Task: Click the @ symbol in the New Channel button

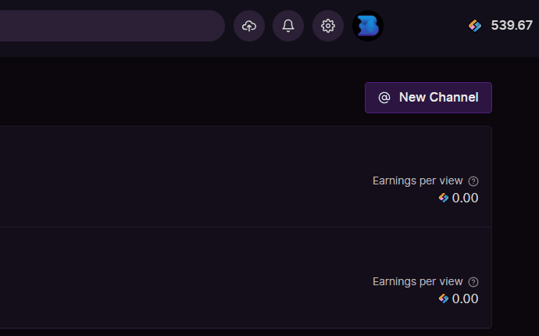Action: tap(384, 98)
